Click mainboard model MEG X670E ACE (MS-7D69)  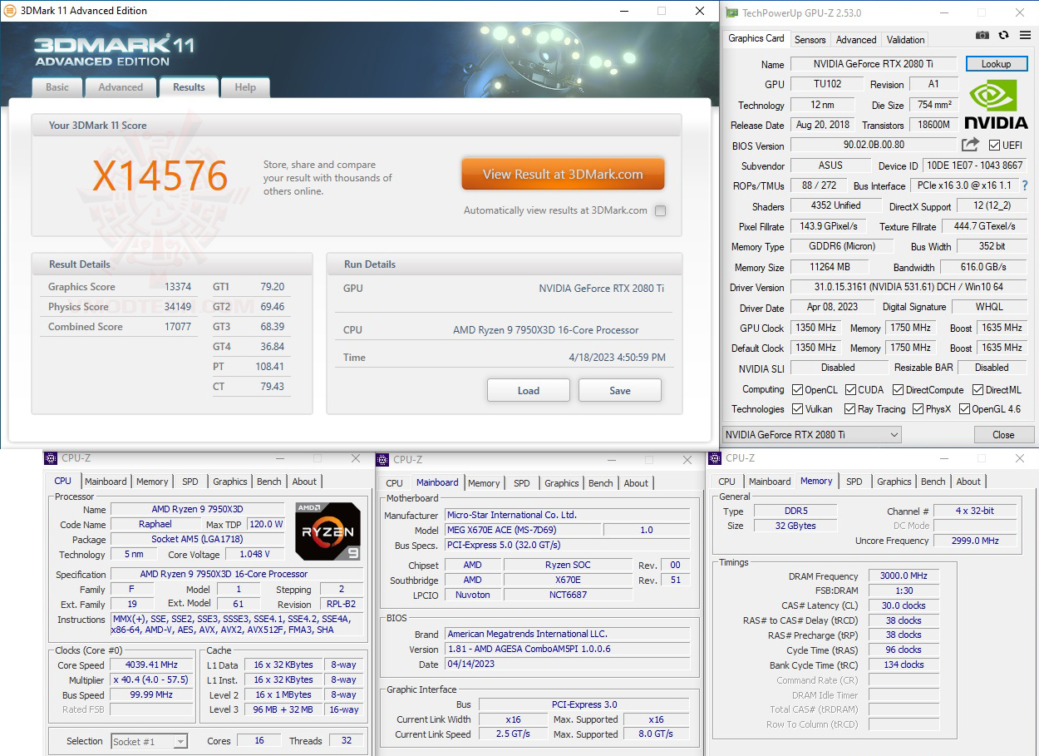point(523,530)
